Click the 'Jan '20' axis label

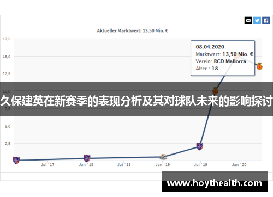click(x=239, y=165)
